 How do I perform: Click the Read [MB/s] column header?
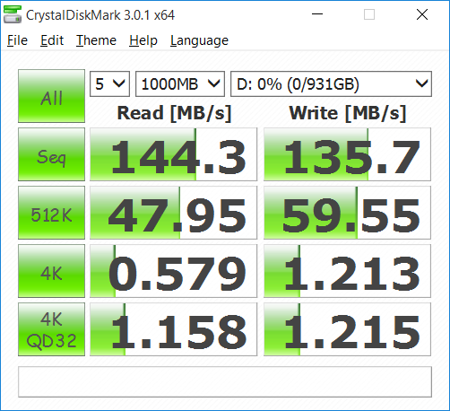click(174, 113)
